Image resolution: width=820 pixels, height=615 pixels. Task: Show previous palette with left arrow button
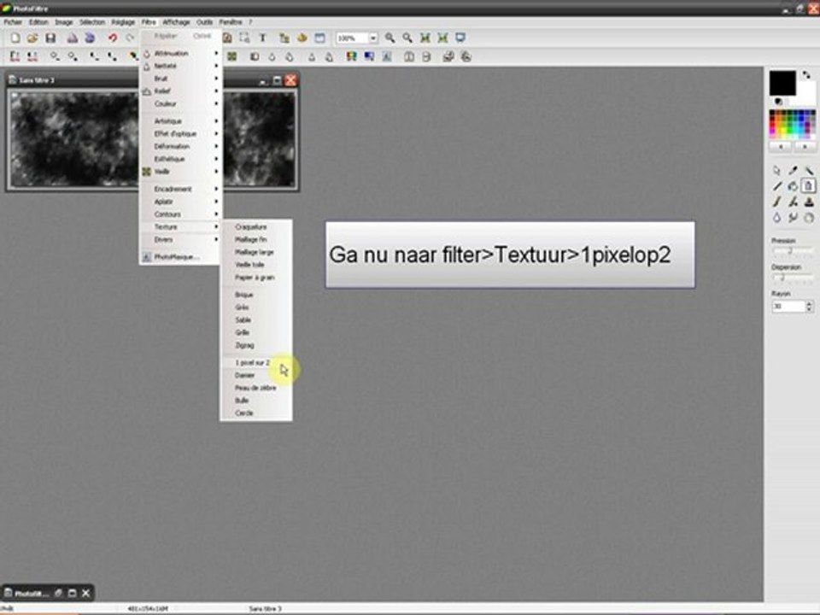[781, 147]
